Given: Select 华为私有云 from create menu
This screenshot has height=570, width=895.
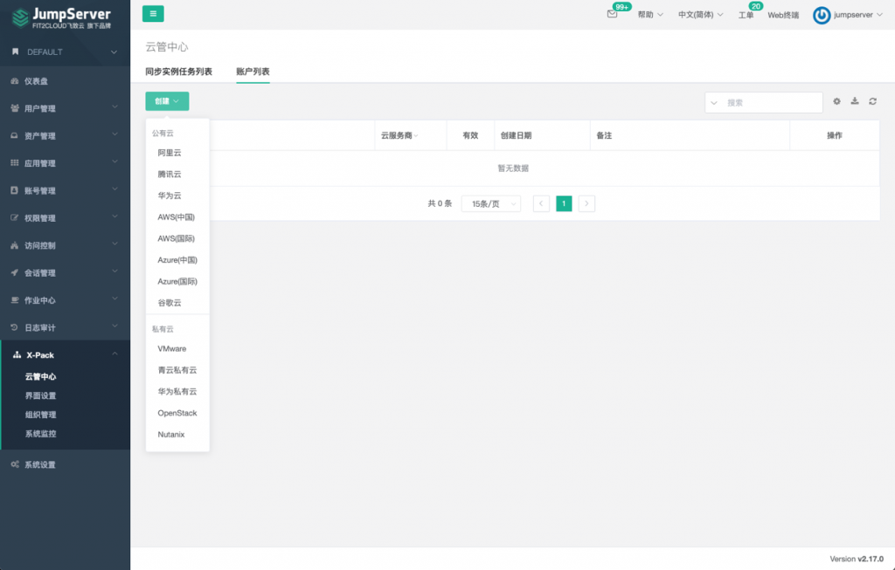Looking at the screenshot, I should pos(177,392).
